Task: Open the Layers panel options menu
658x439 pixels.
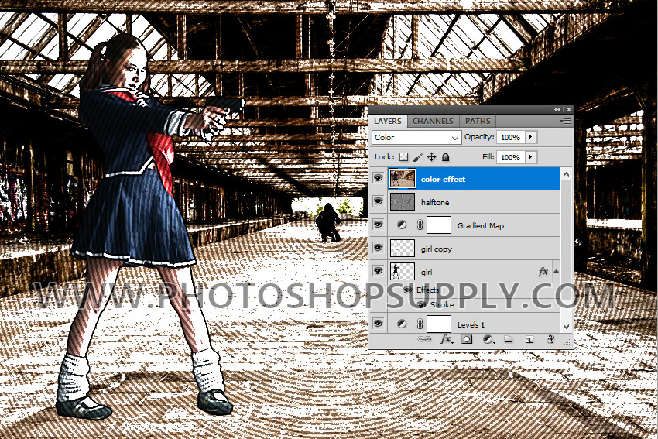Action: pos(565,121)
